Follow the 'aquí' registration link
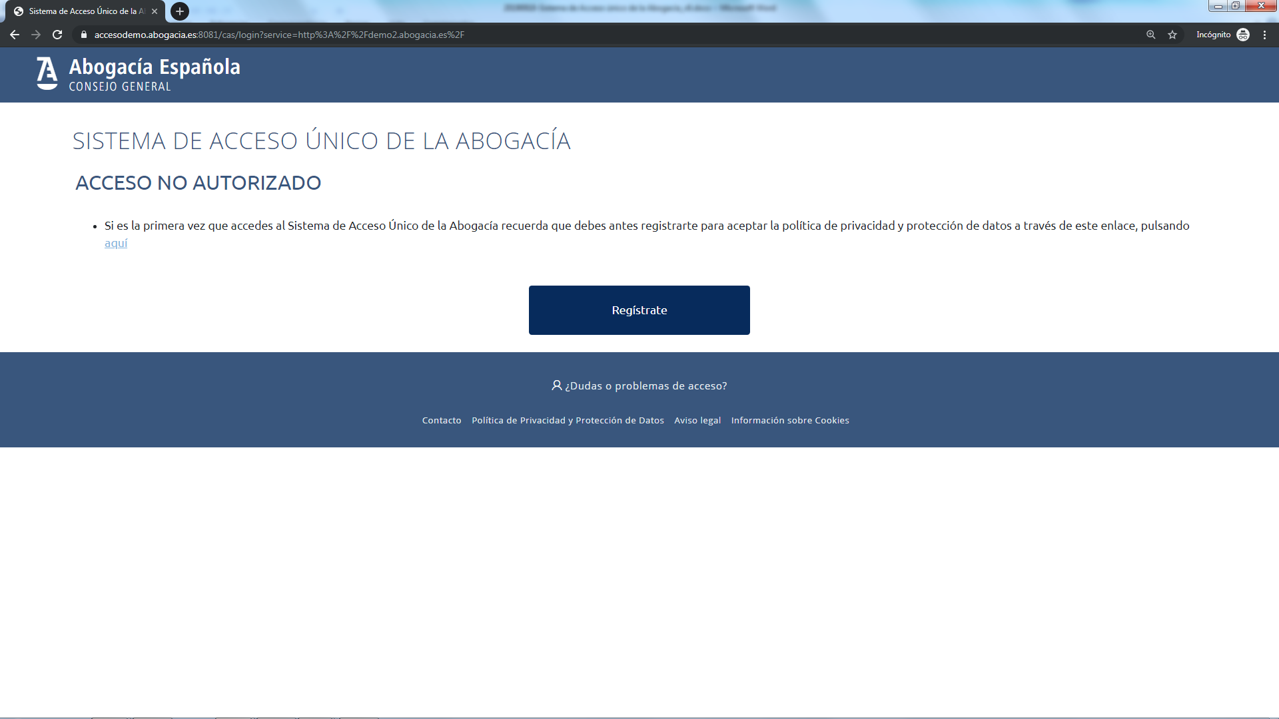The height and width of the screenshot is (719, 1279). click(116, 243)
